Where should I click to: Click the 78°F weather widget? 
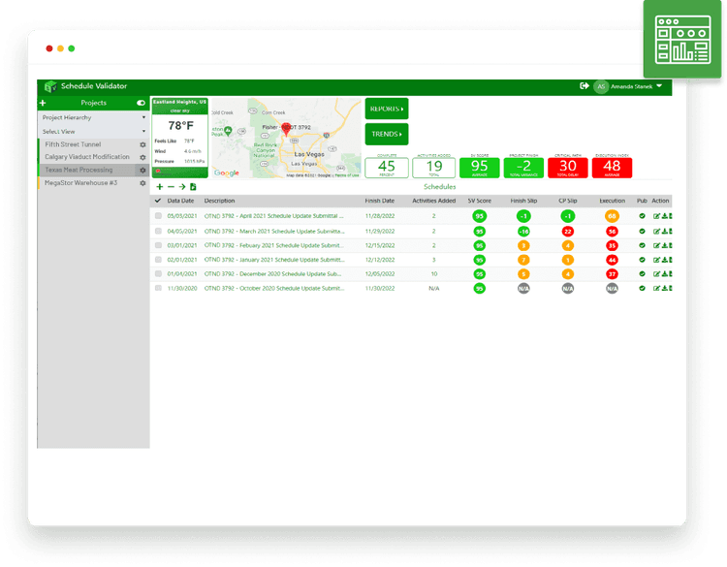coord(180,138)
